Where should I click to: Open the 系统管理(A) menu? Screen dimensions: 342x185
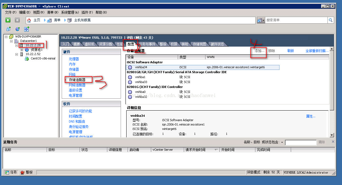70,12
